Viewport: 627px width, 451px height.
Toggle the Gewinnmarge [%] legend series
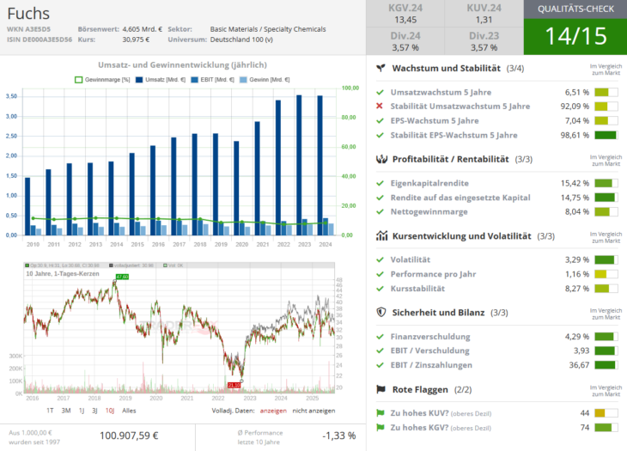[x=102, y=80]
